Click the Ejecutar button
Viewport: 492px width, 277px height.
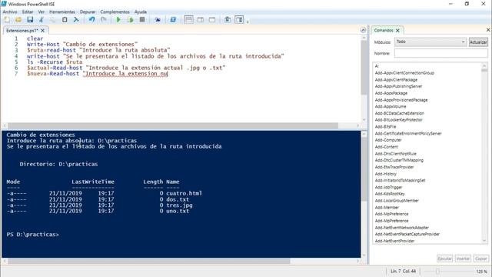click(x=444, y=259)
